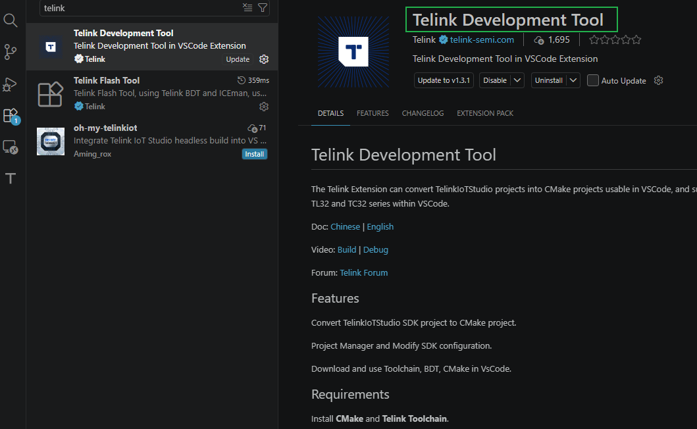
Task: Click the Requirements heading in details
Action: pyautogui.click(x=350, y=394)
